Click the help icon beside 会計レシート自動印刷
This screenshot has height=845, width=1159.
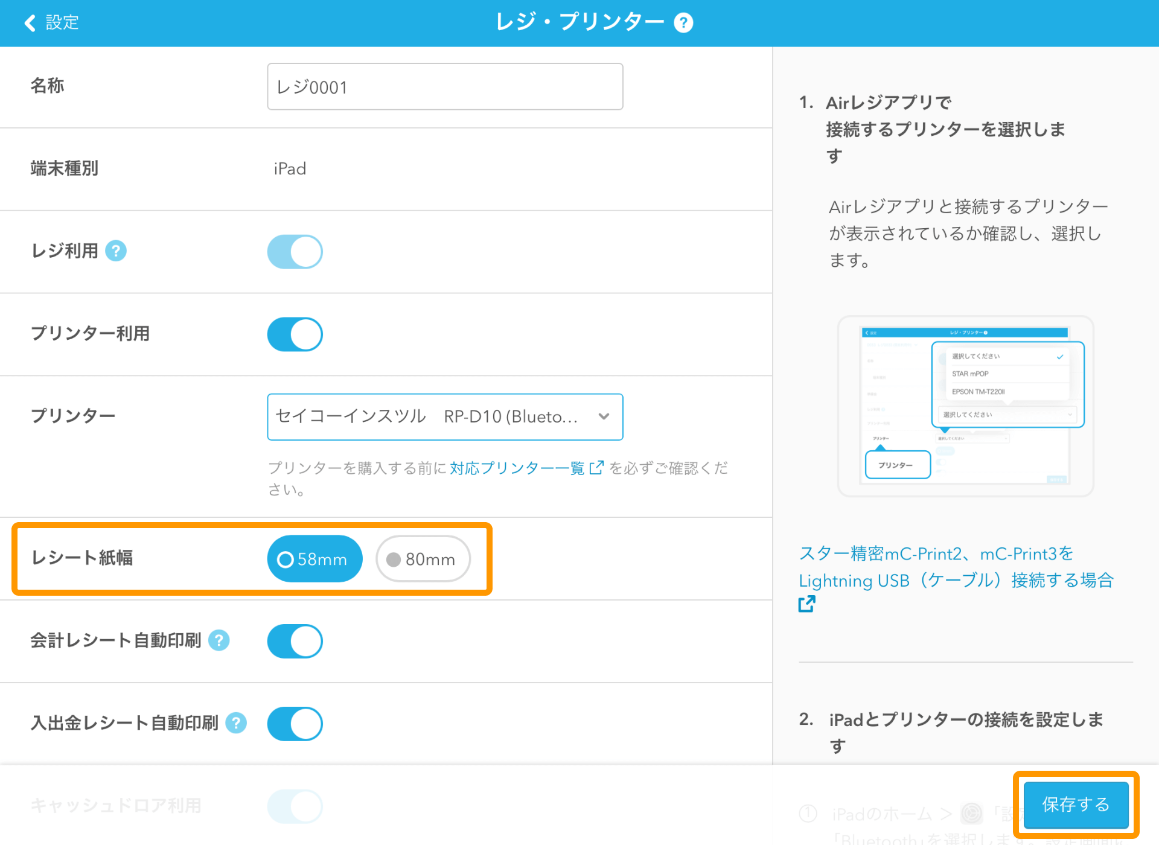pos(220,641)
